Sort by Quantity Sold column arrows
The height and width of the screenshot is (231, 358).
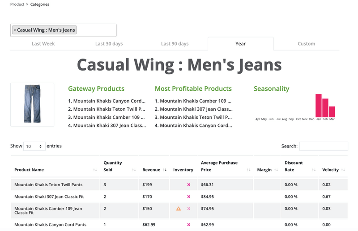(134, 170)
